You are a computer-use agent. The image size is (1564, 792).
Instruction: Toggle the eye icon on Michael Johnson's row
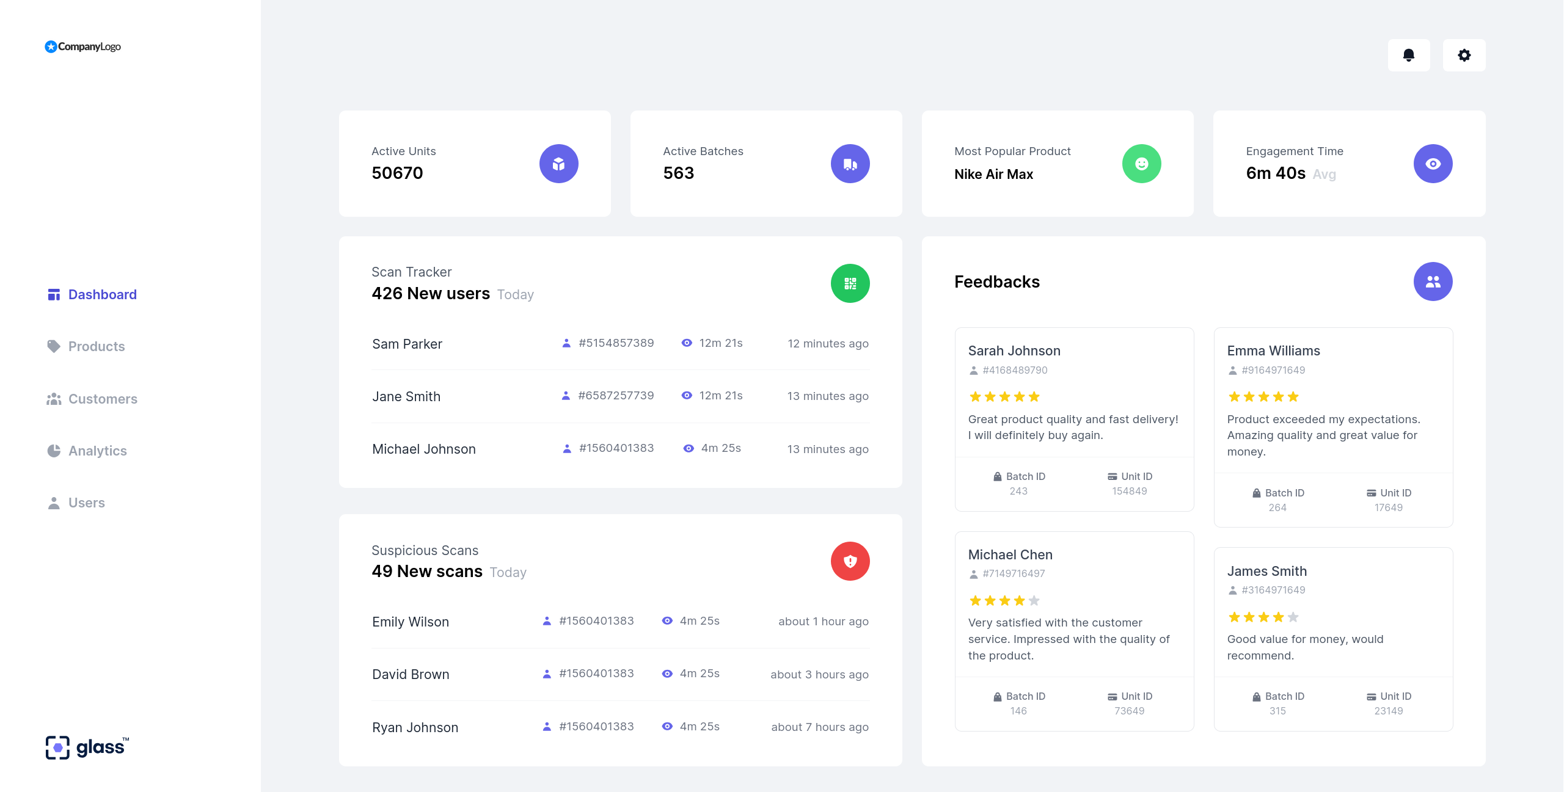689,448
